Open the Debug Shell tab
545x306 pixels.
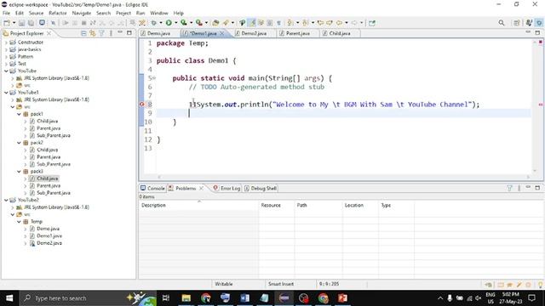(261, 189)
